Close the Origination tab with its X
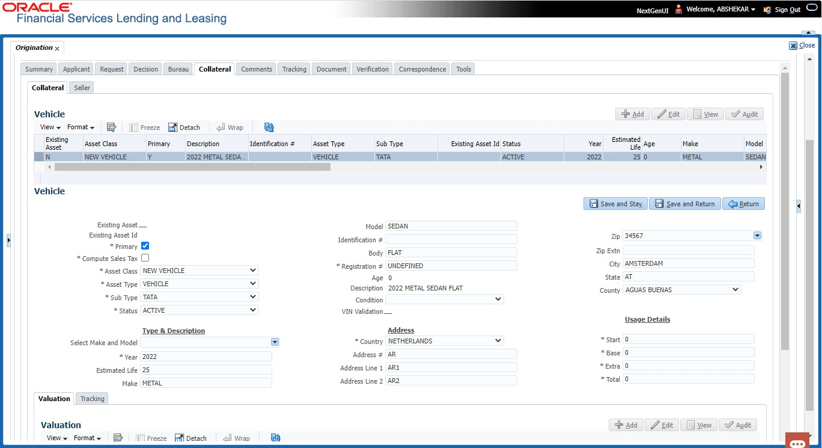Screen dimensions: 822x448 [x=57, y=48]
